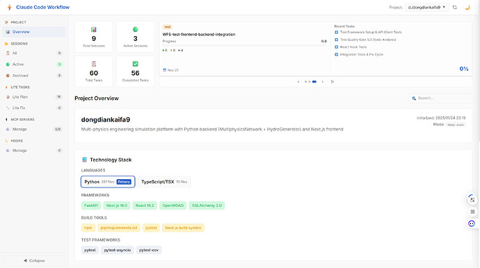480x268 pixels.
Task: Click the Claude Code Workflow lightning logo
Action: (x=10, y=8)
